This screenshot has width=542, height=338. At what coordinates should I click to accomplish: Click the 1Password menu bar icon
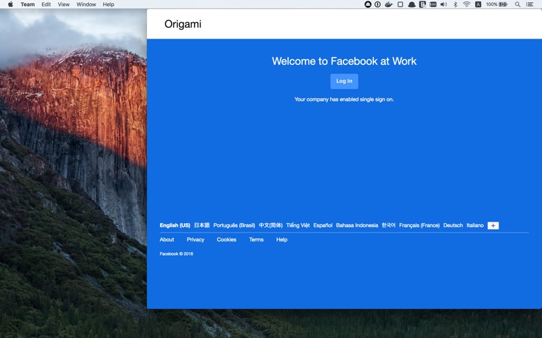pos(377,5)
